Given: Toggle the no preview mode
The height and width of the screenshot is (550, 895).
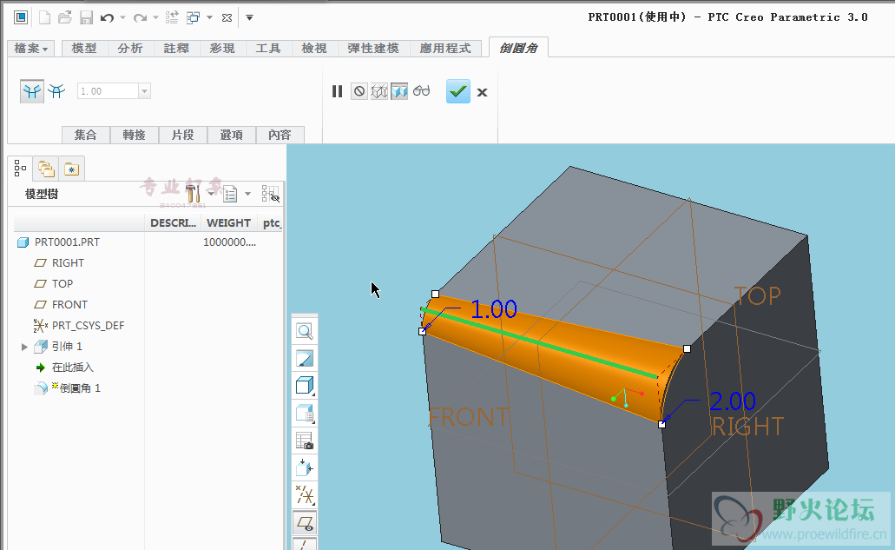Looking at the screenshot, I should point(359,91).
